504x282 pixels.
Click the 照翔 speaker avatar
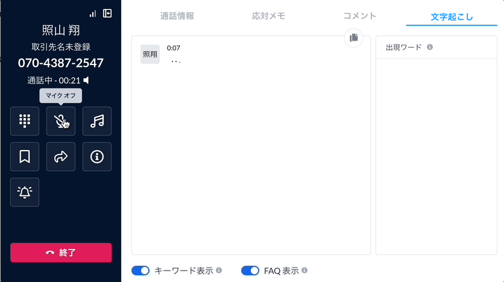150,54
